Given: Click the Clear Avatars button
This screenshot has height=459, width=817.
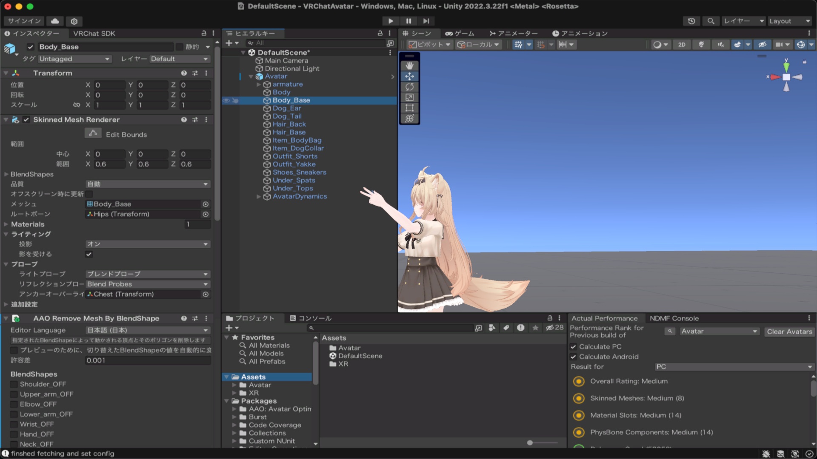Looking at the screenshot, I should [x=789, y=331].
